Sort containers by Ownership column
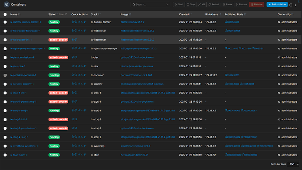302x170 pixels. 286,14
